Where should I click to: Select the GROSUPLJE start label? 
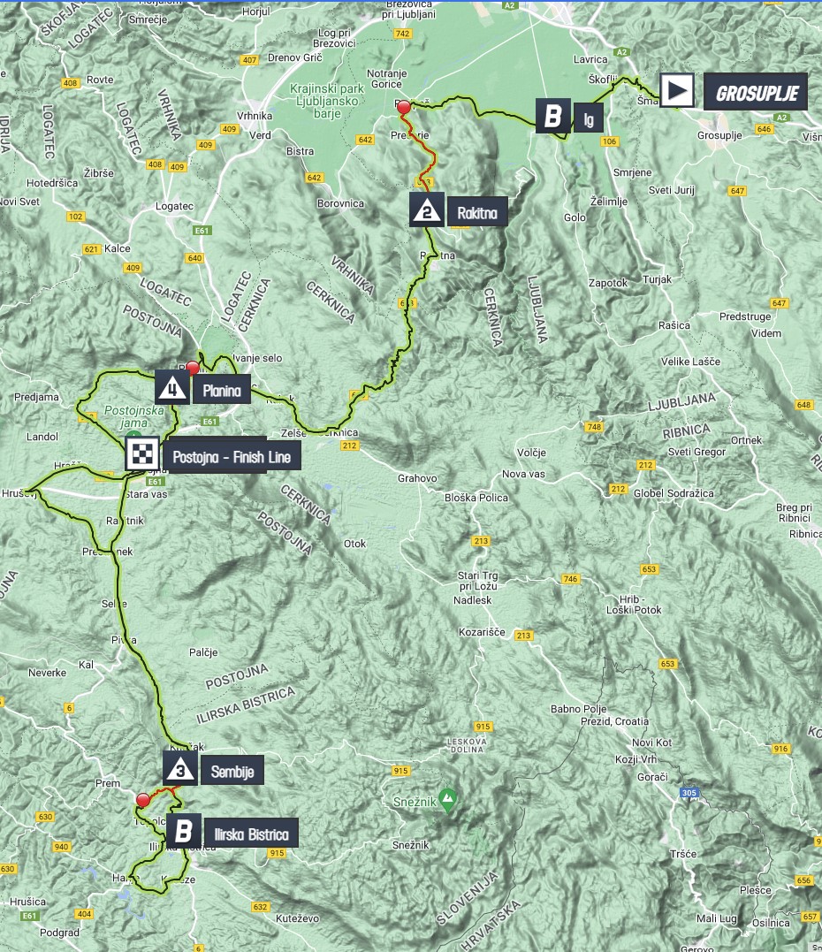(756, 92)
